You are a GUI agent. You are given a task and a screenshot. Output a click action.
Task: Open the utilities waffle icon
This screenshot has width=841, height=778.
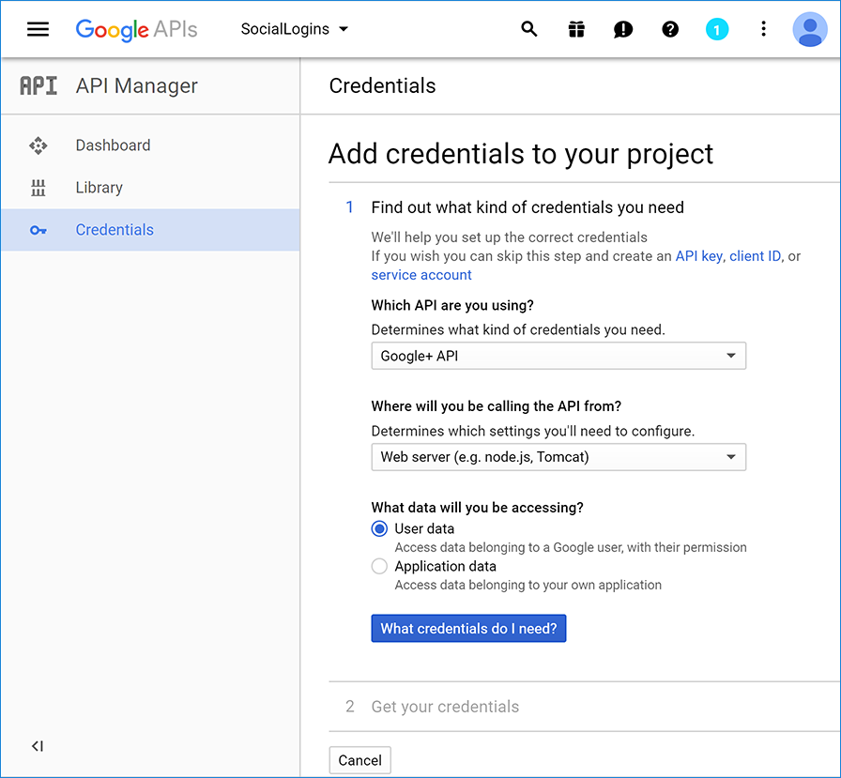576,29
